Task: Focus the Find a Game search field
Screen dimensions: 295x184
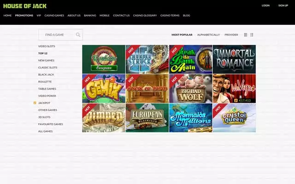Action: [56, 34]
